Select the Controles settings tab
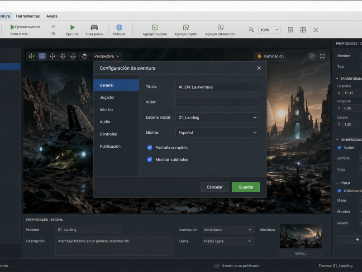This screenshot has width=362, height=272. pyautogui.click(x=116, y=134)
